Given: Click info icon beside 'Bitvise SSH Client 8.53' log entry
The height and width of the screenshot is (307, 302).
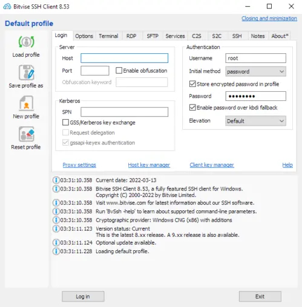Looking at the screenshot, I should pos(56,189).
